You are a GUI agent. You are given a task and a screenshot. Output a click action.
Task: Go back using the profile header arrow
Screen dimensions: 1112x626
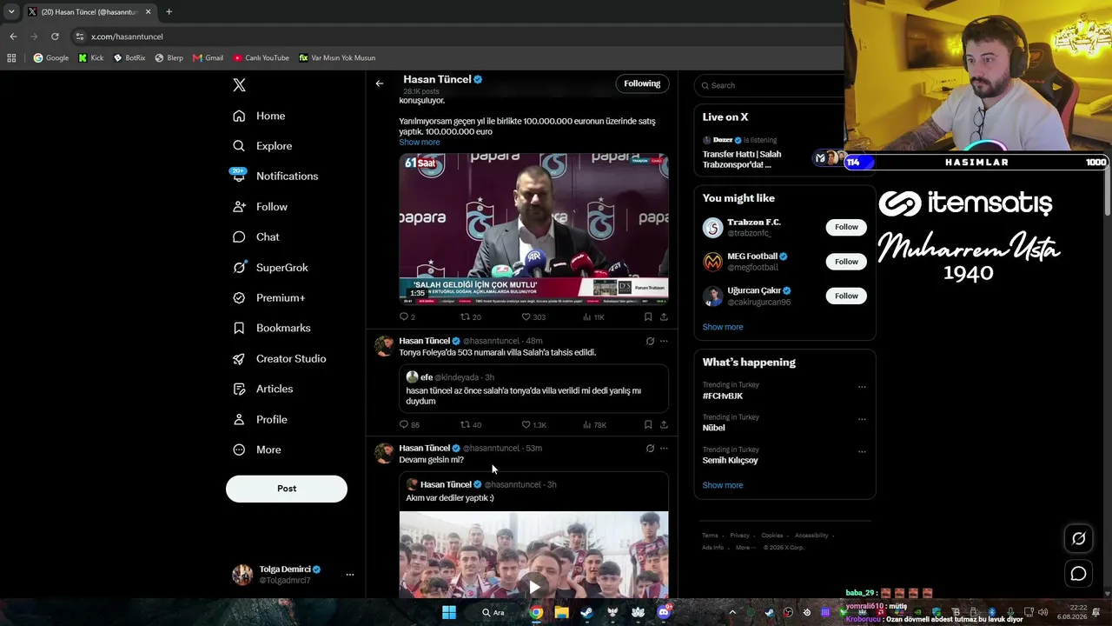point(380,83)
